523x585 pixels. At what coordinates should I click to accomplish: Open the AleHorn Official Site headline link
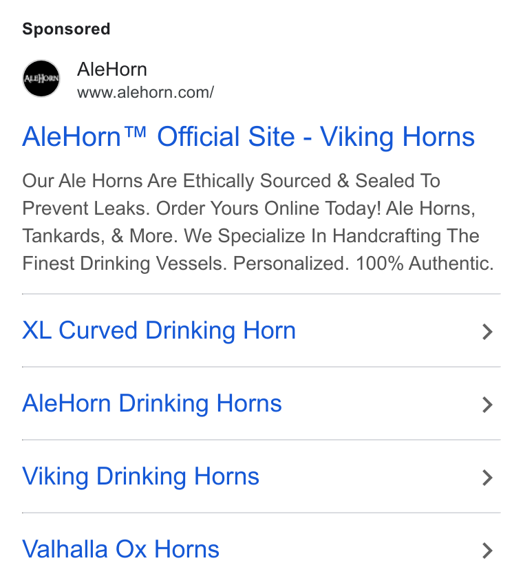point(248,136)
